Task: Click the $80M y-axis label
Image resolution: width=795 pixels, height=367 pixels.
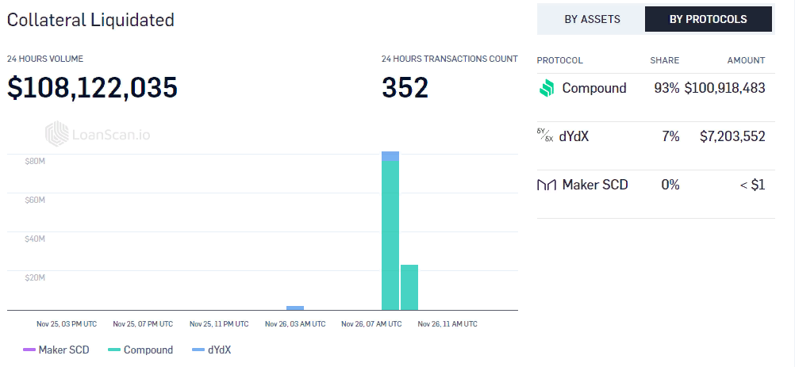Action: pos(35,162)
